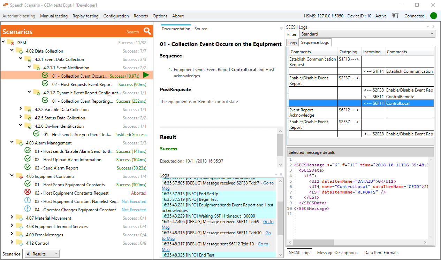The height and width of the screenshot is (260, 441).
Task: Open the Configuration menu
Action: coord(116,16)
